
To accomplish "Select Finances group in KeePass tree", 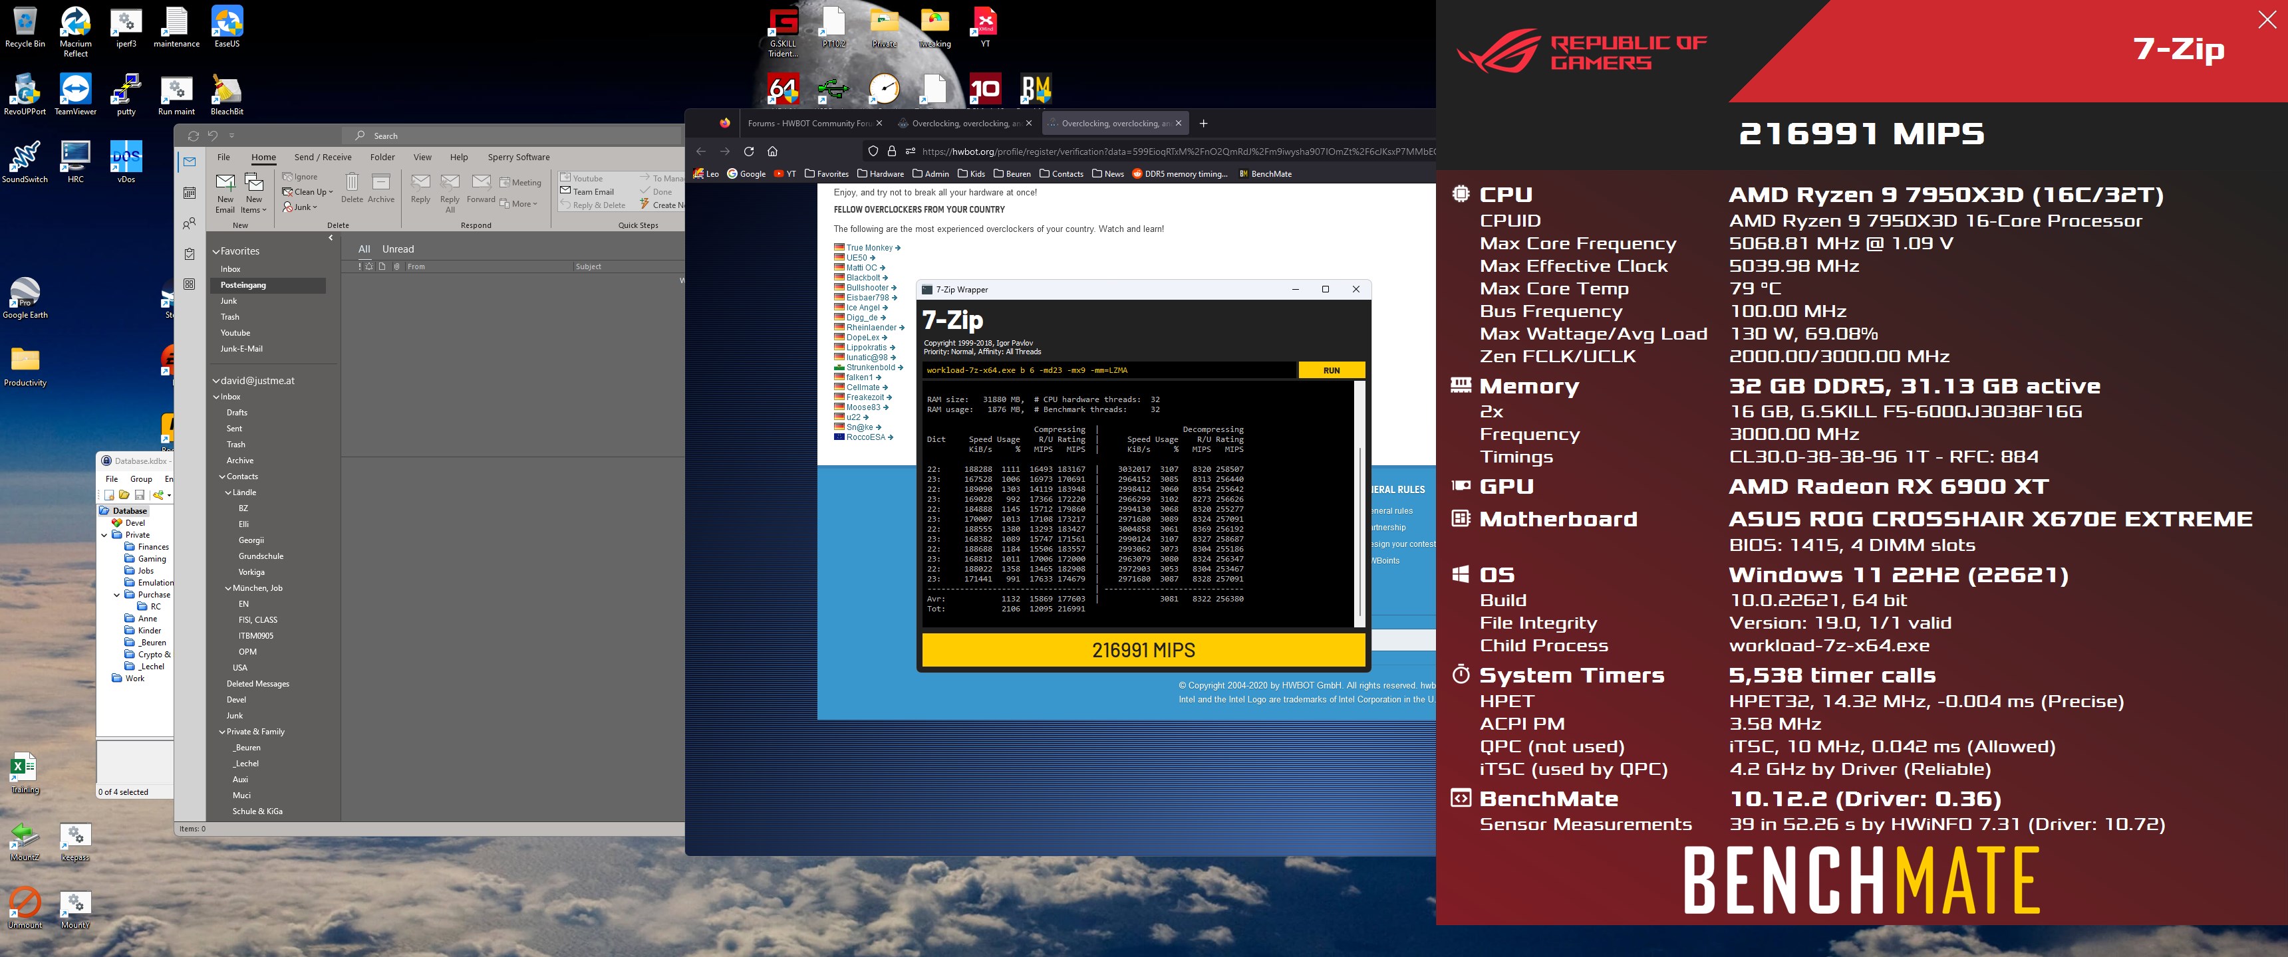I will pos(153,547).
